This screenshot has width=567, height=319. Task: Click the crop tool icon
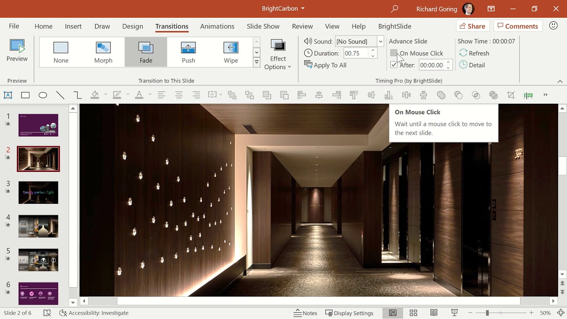pos(511,95)
